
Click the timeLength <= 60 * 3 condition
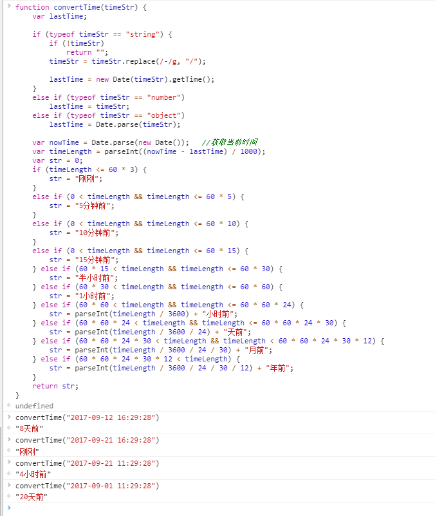91,170
